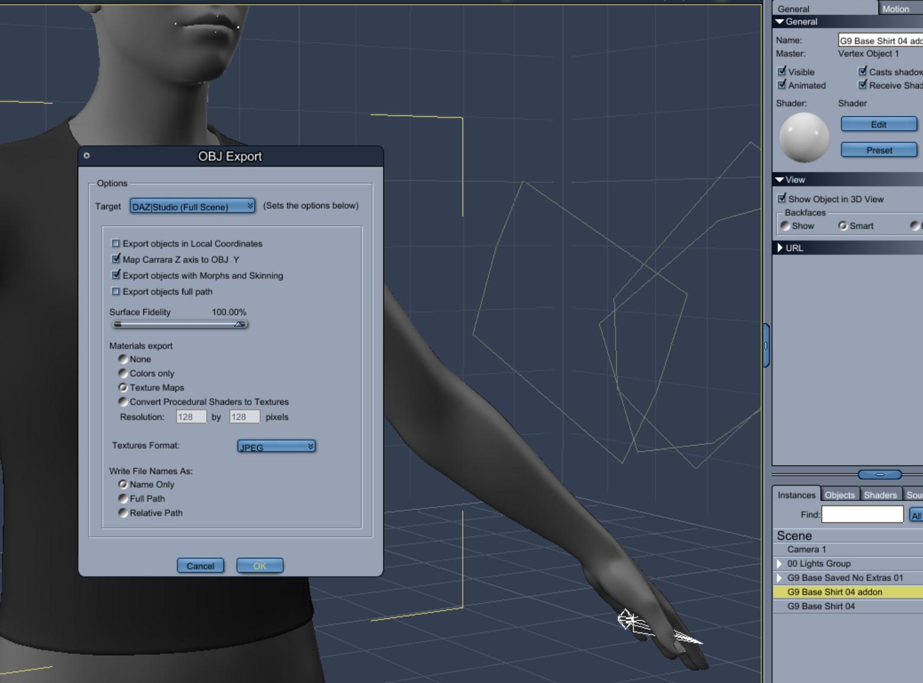
Task: Click the shader Preset button
Action: [x=879, y=150]
